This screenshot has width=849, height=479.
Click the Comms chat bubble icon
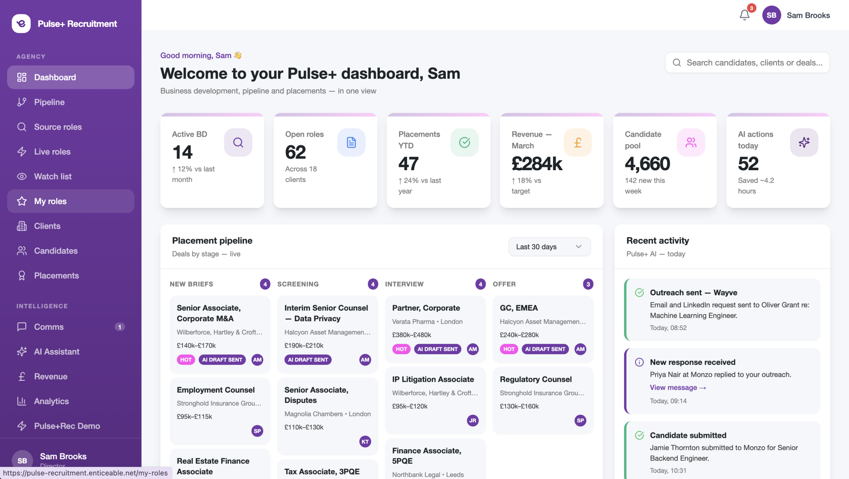coord(22,327)
